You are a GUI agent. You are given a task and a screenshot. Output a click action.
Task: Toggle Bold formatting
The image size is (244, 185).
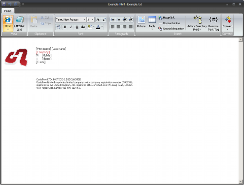point(65,27)
